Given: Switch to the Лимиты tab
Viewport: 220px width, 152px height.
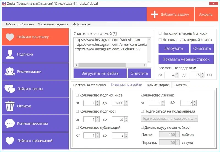Looking at the screenshot, I should tap(181, 85).
